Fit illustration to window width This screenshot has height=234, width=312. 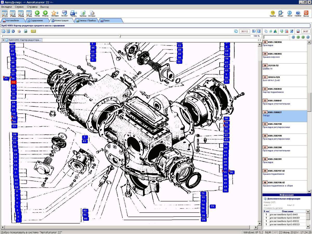point(29,14)
